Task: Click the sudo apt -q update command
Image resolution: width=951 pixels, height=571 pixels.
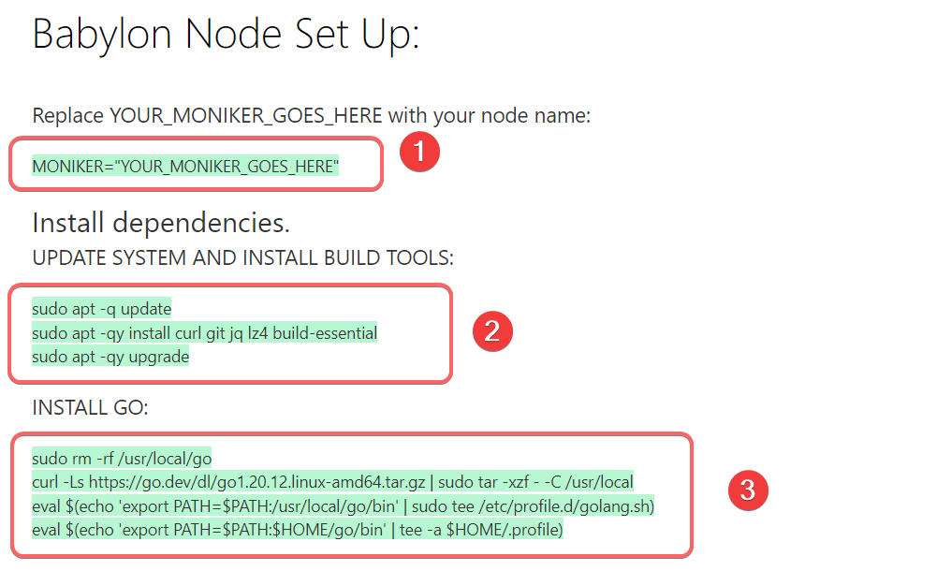Action: (x=102, y=308)
